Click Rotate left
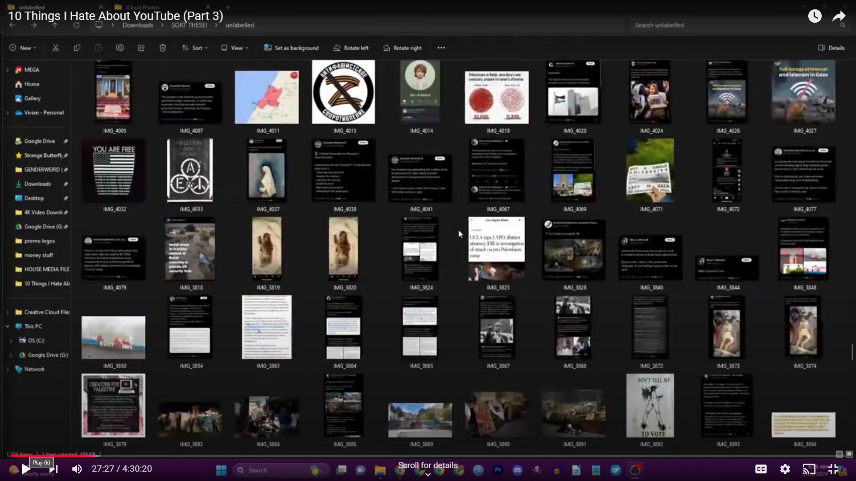856x481 pixels. 351,48
